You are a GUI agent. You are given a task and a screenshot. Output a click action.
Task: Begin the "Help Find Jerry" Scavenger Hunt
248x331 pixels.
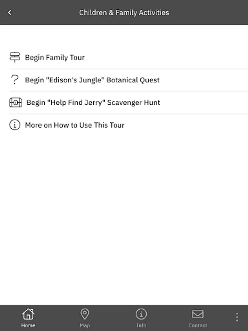pos(93,103)
